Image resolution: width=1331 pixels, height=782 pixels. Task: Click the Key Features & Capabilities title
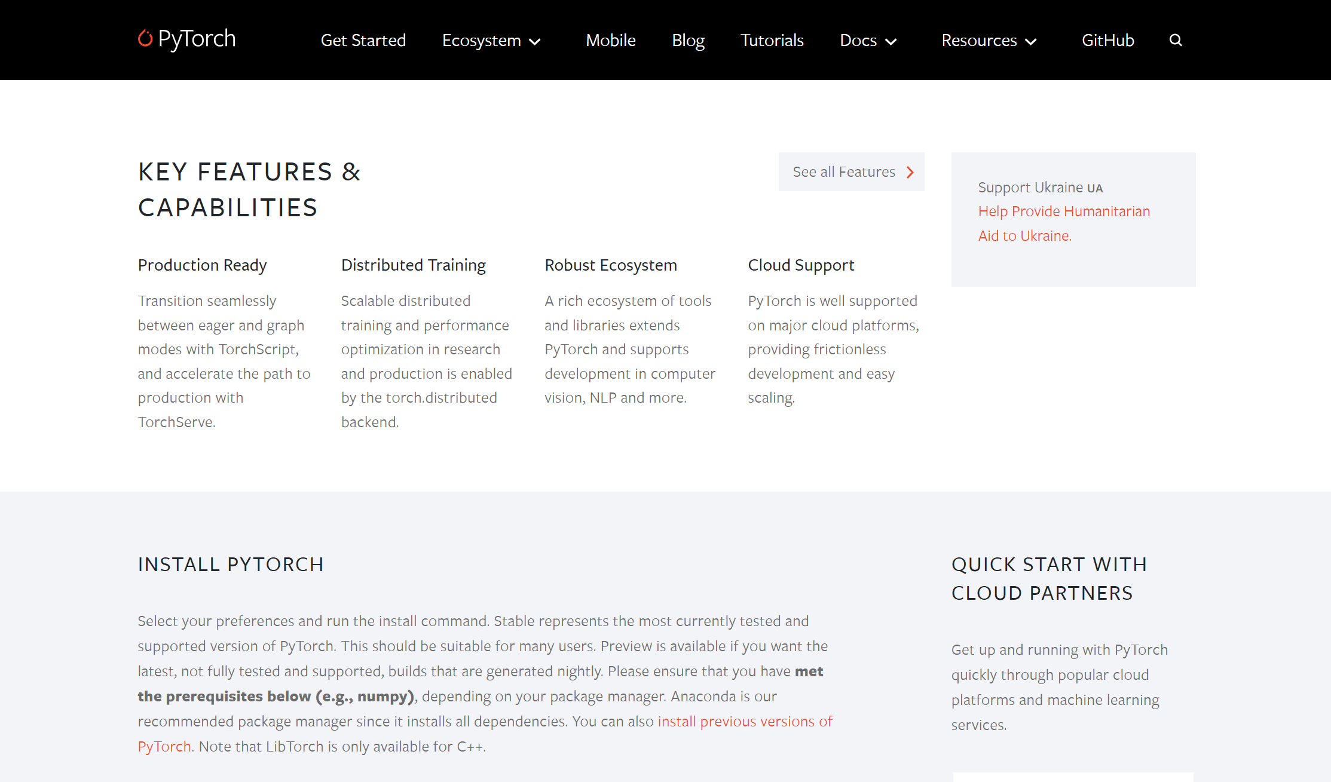tap(249, 189)
